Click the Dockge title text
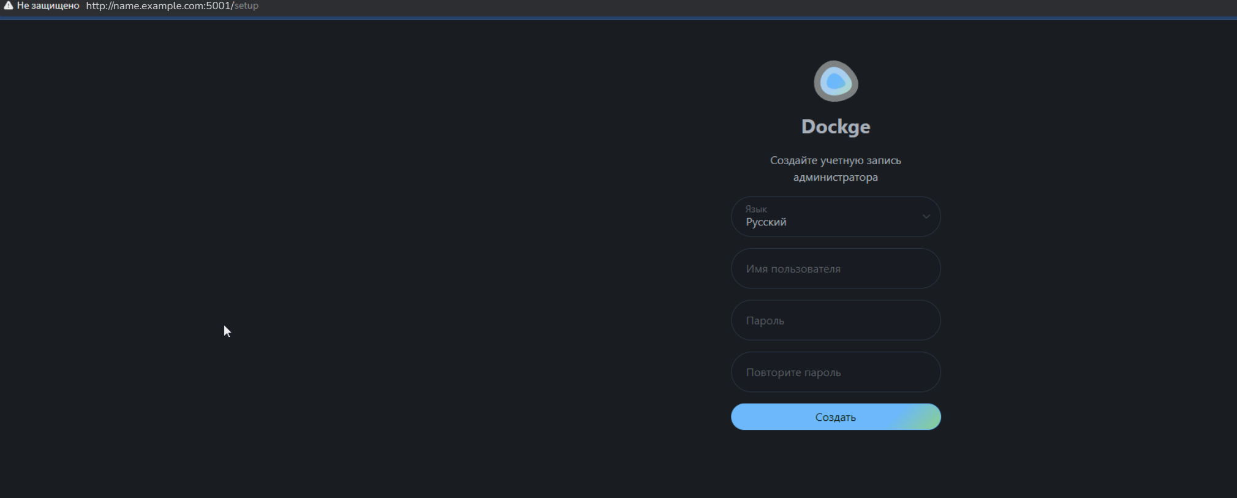Image resolution: width=1237 pixels, height=498 pixels. 836,127
